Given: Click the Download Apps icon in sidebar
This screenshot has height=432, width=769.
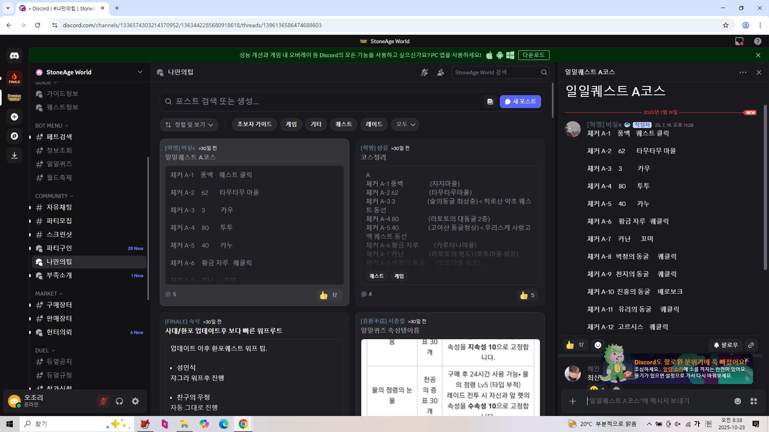Looking at the screenshot, I should click(x=14, y=155).
